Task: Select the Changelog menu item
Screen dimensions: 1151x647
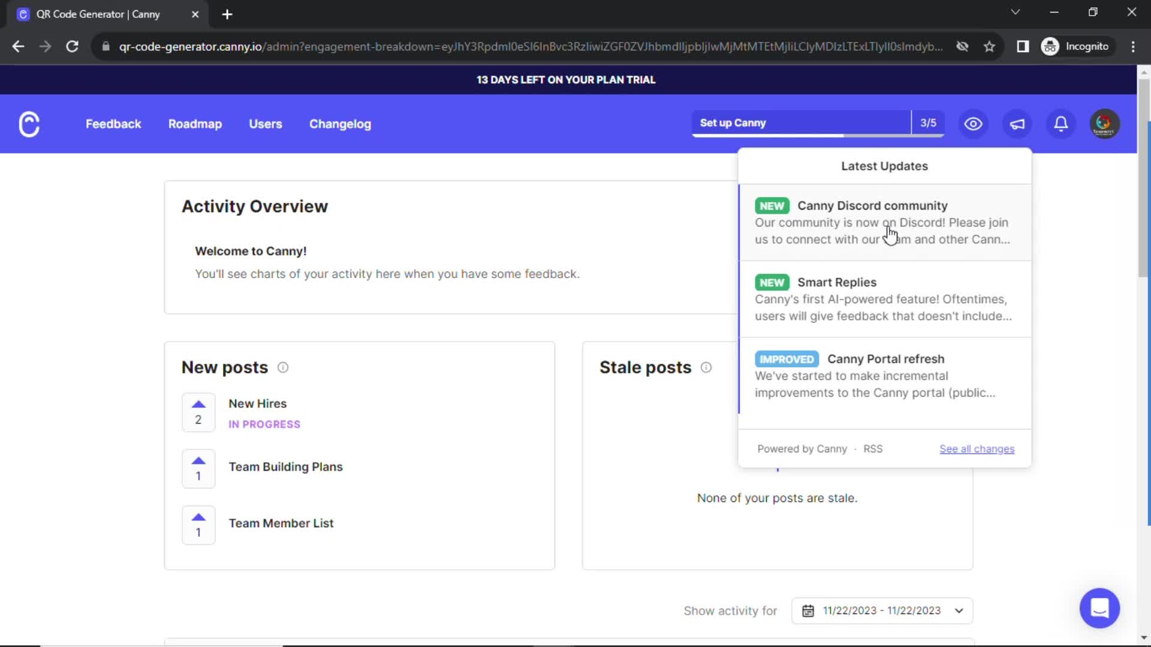Action: tap(340, 123)
